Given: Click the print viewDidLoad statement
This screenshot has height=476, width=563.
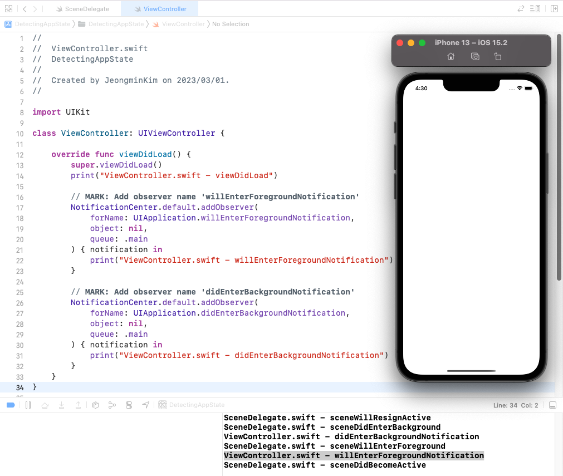Looking at the screenshot, I should 174,175.
